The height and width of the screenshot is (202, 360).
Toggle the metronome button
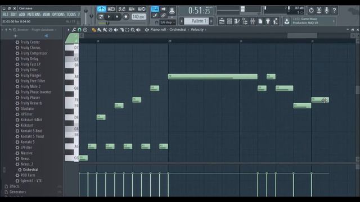tap(101, 9)
